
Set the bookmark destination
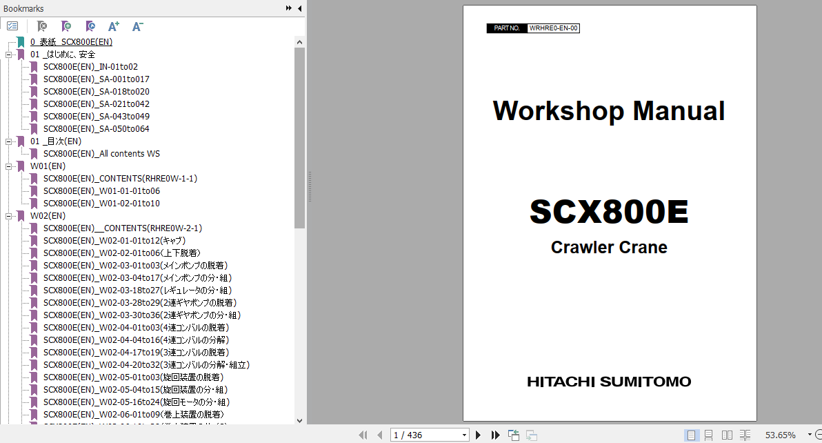click(x=90, y=26)
